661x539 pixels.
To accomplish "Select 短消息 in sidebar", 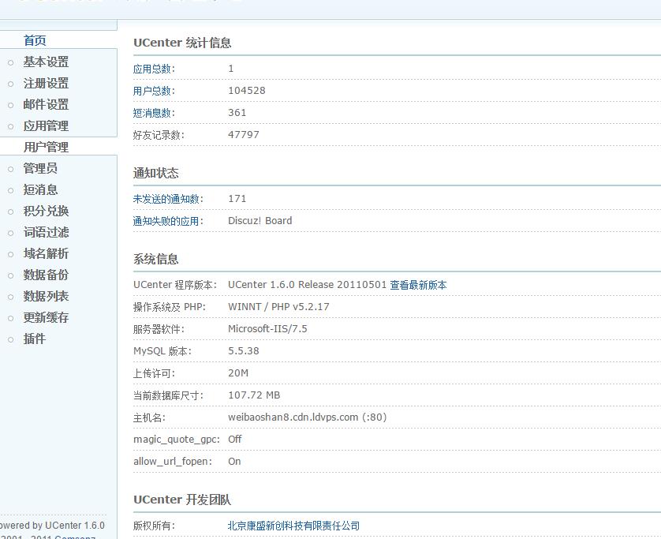I will pos(40,189).
